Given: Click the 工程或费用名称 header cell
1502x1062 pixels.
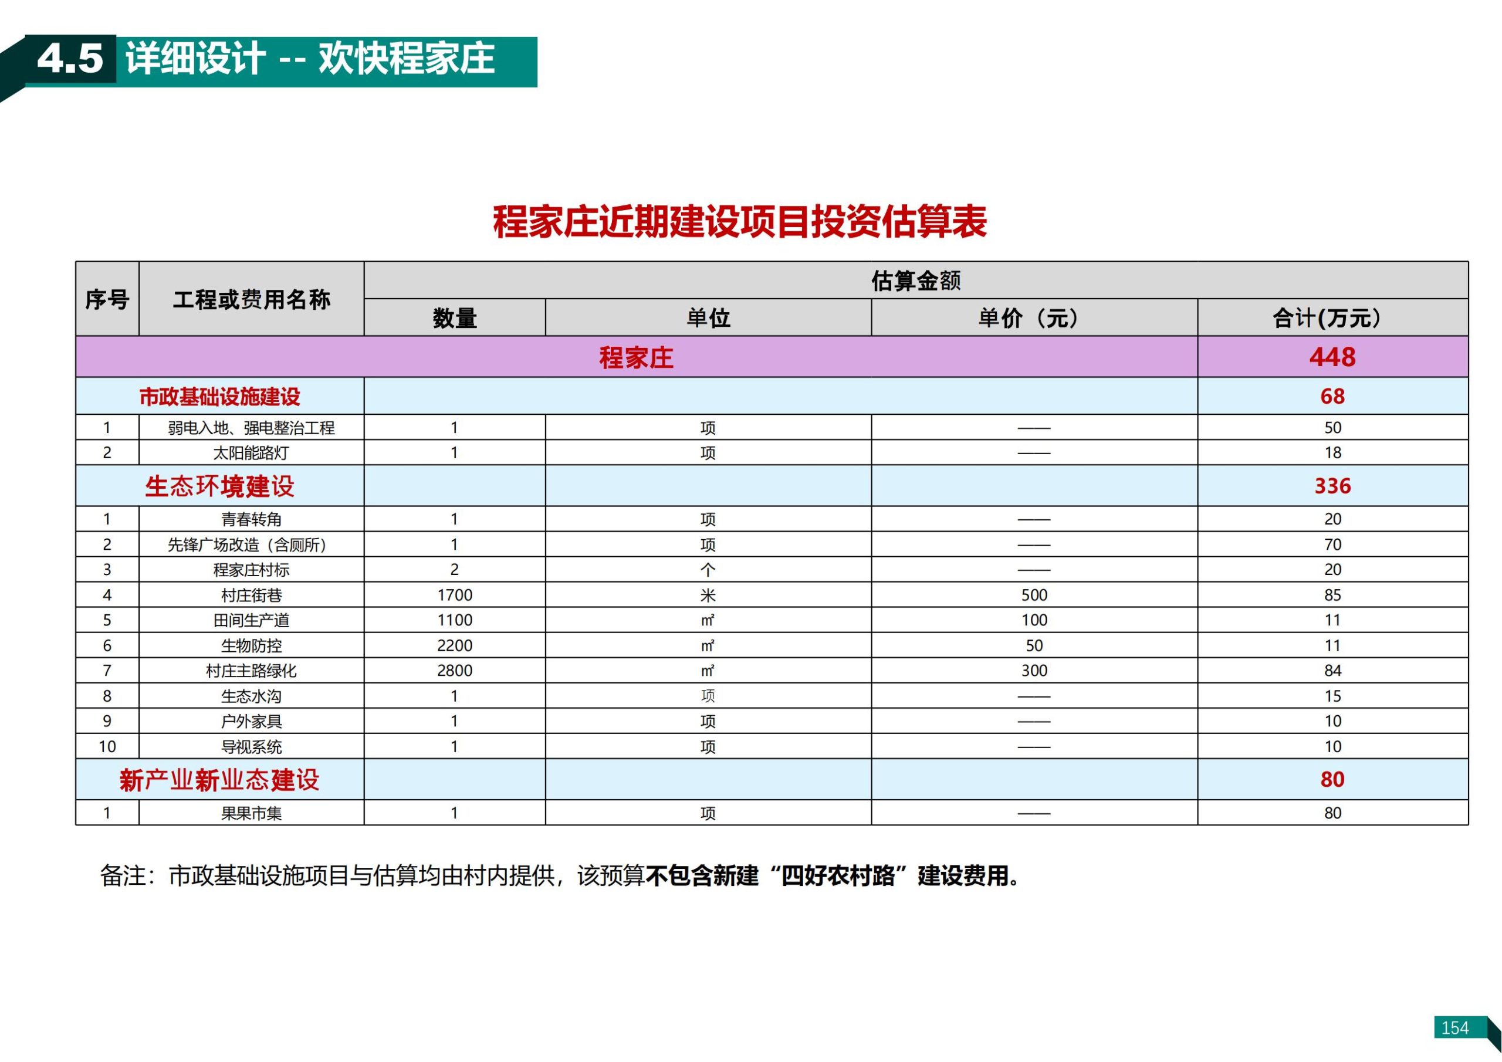Looking at the screenshot, I should click(x=251, y=300).
